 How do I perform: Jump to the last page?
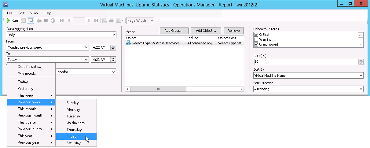click(96, 20)
